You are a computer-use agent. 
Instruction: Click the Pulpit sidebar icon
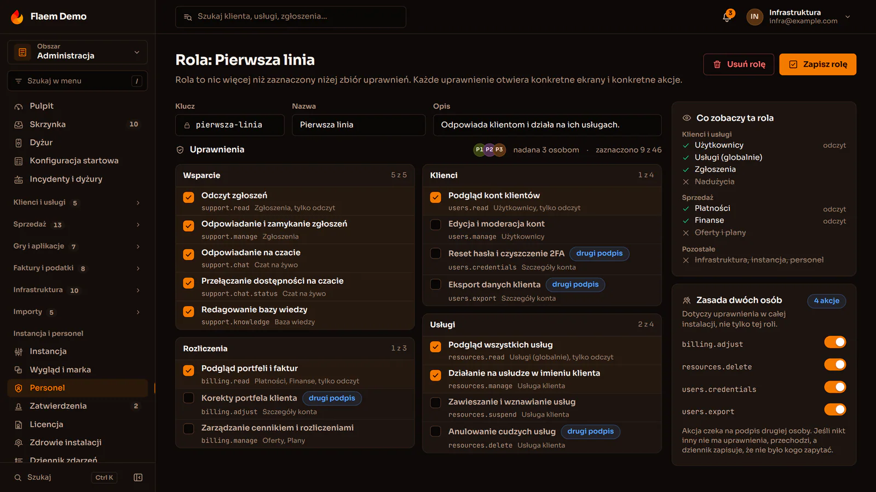(19, 106)
